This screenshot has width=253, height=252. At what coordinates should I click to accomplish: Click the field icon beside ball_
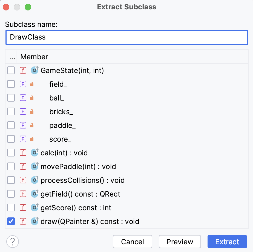23,98
